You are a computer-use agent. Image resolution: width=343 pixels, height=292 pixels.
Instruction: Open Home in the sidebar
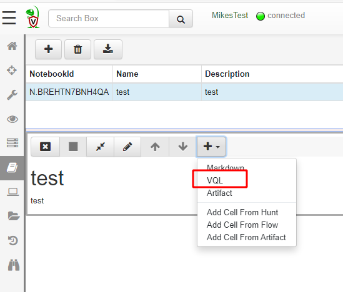tap(12, 46)
